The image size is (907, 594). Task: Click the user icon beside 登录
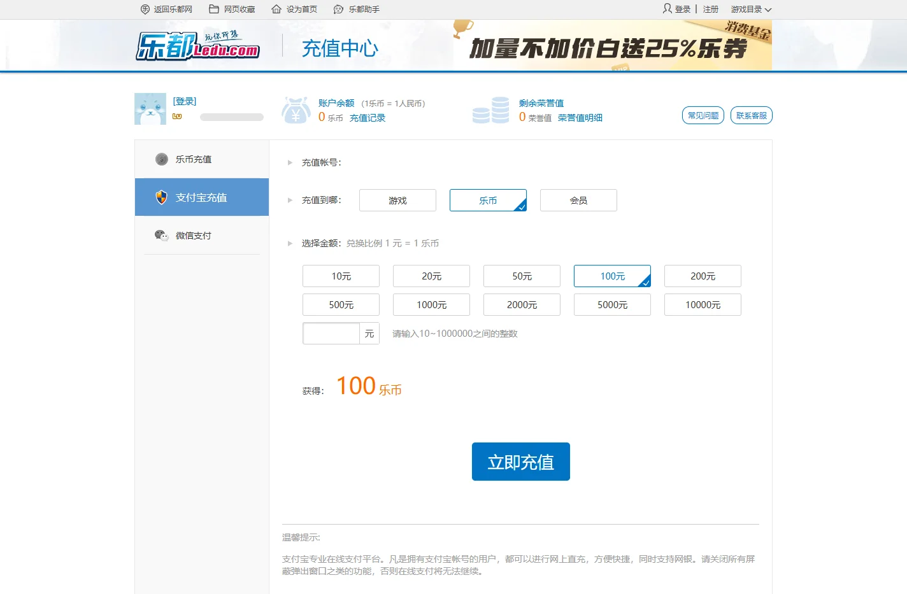point(668,8)
